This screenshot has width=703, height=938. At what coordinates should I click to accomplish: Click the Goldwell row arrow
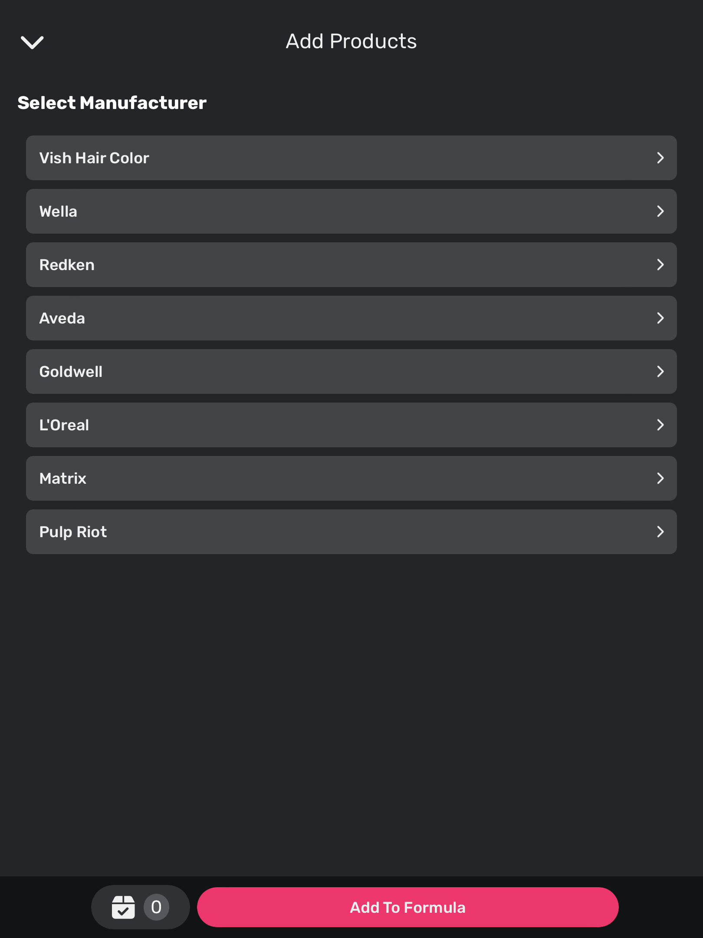click(660, 372)
